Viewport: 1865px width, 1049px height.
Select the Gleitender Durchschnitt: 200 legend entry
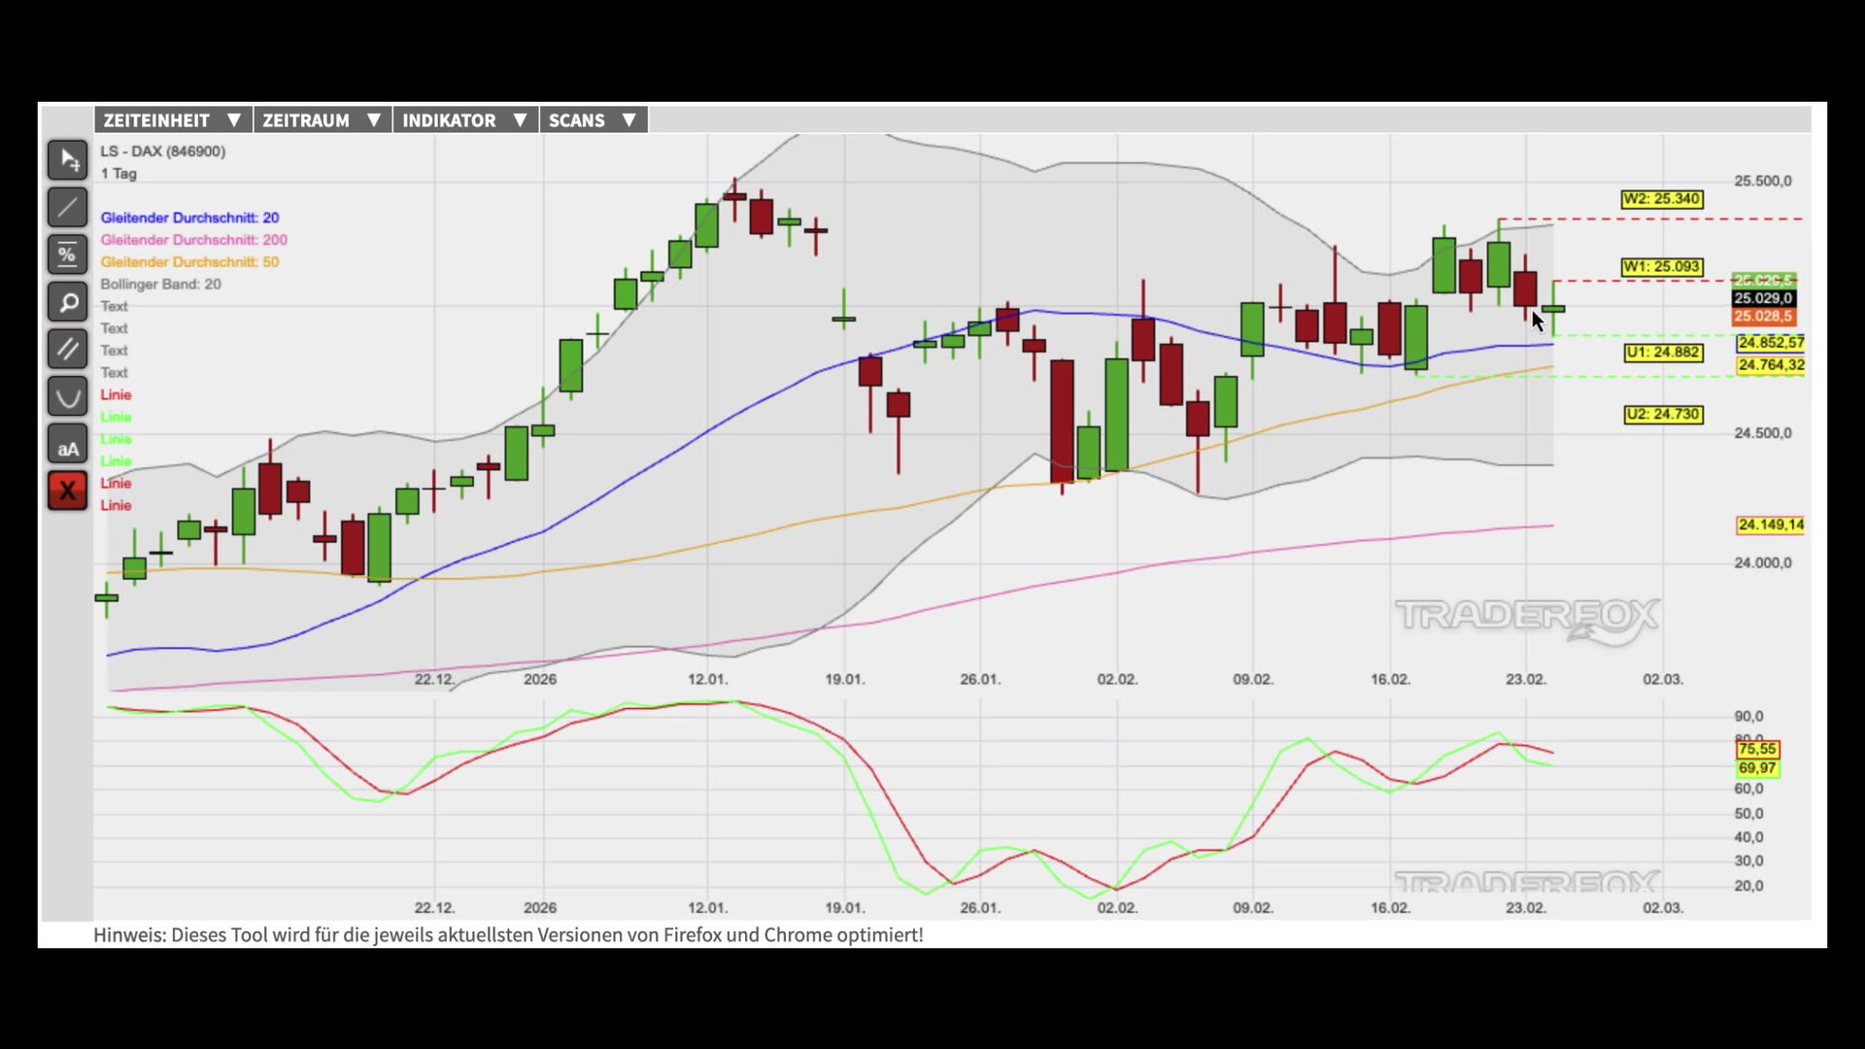[x=193, y=240]
